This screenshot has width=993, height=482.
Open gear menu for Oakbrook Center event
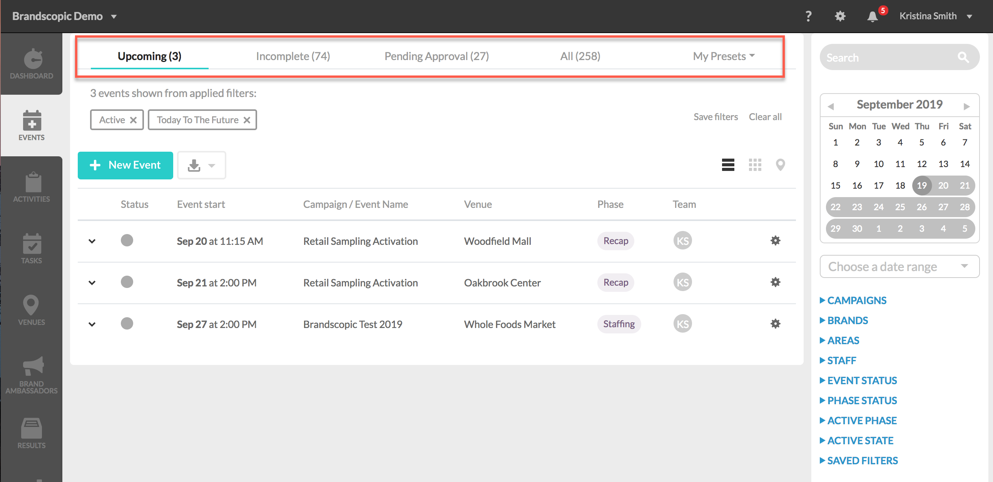point(775,282)
